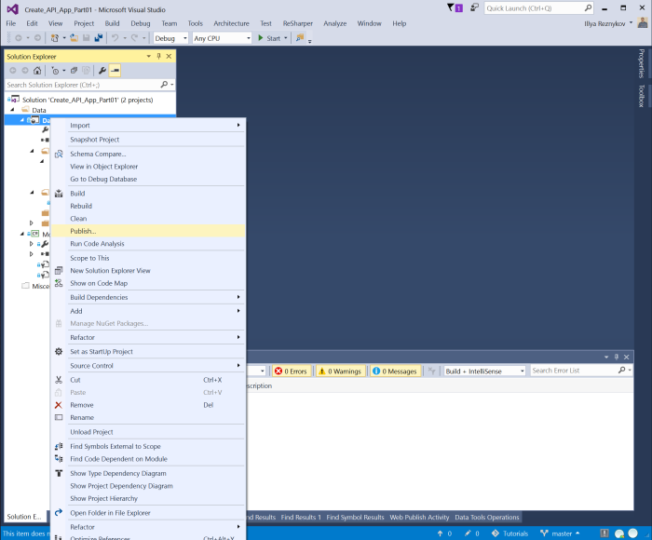Click the Show Type Dependency Diagram icon
Viewport: 652px width, 540px height.
59,473
